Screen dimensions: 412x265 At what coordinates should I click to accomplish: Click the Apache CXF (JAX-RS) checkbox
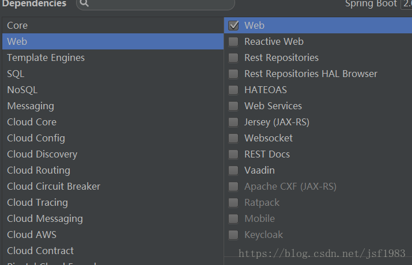tap(233, 187)
